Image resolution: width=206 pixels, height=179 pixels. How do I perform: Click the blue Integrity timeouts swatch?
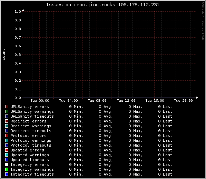7,174
